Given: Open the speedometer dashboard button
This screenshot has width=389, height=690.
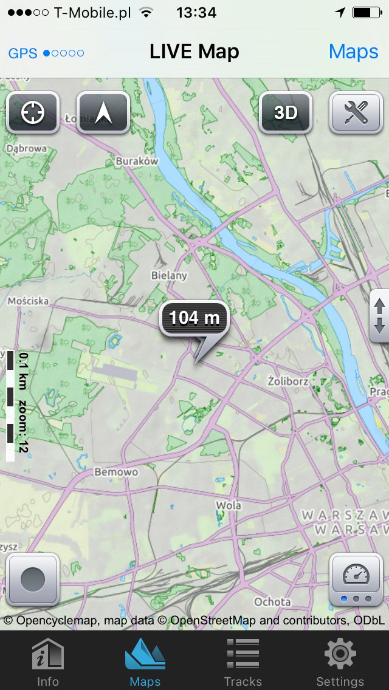Looking at the screenshot, I should pyautogui.click(x=356, y=579).
